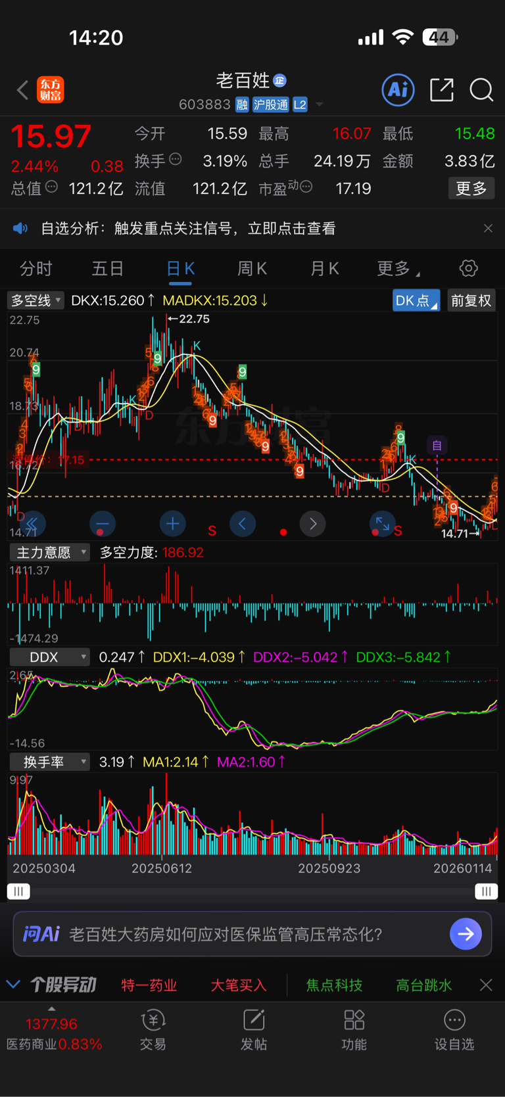Tap the 更多 button in the quote panel
505x1097 pixels.
pos(471,189)
